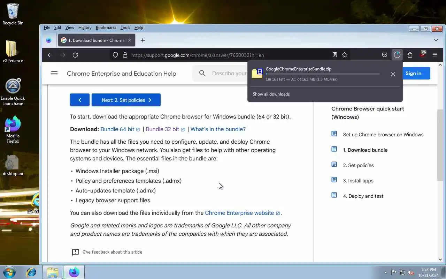
Task: Open Windows Explorer folder on taskbar
Action: click(53, 272)
